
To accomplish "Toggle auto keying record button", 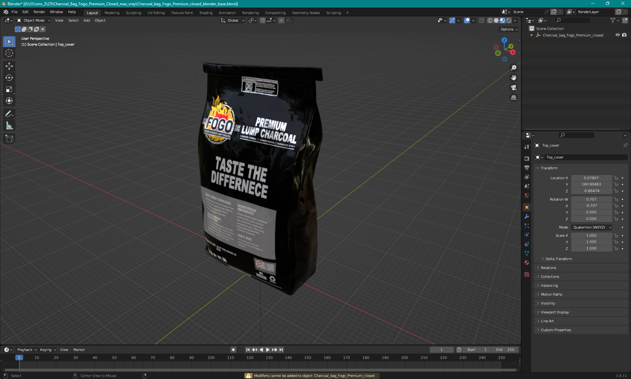I will click(x=233, y=350).
